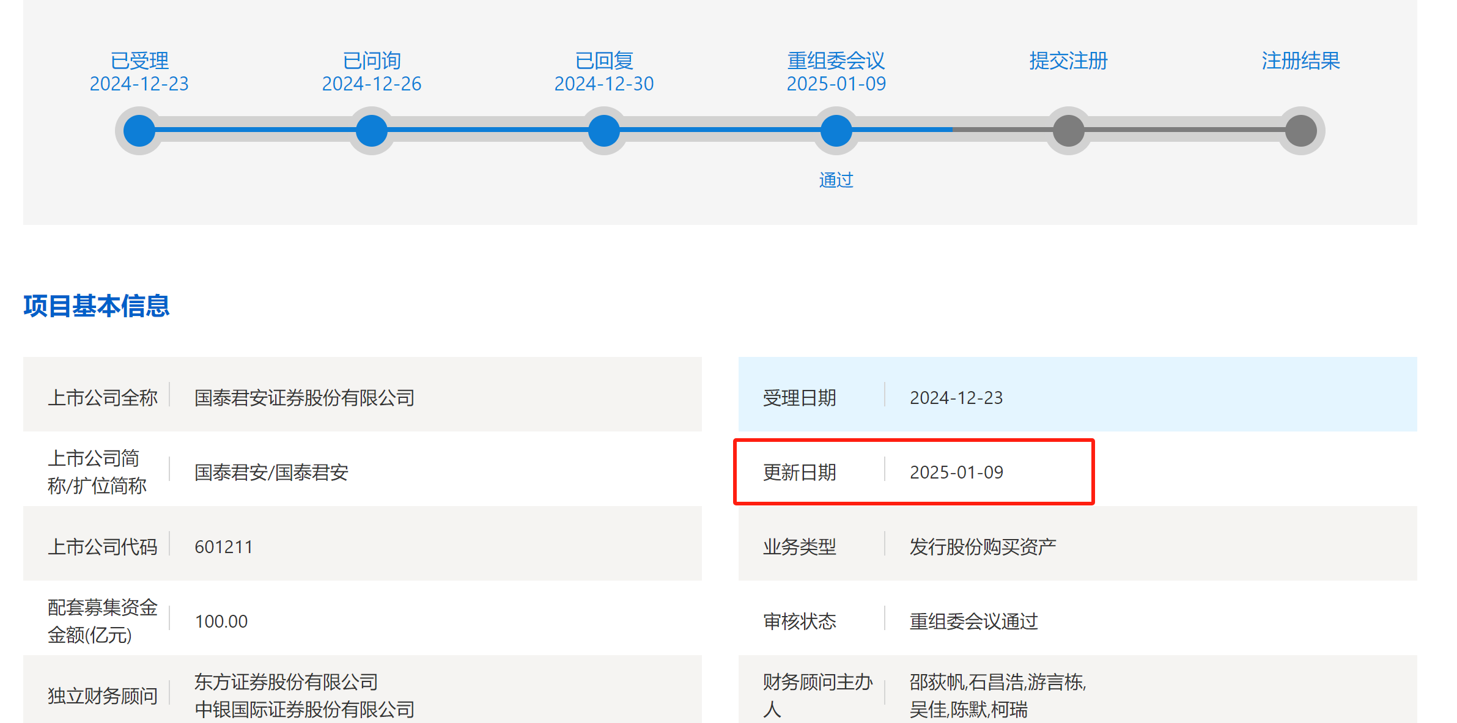Click the 更新日期 value 2025-01-09
Image resolution: width=1457 pixels, height=723 pixels.
(x=956, y=472)
